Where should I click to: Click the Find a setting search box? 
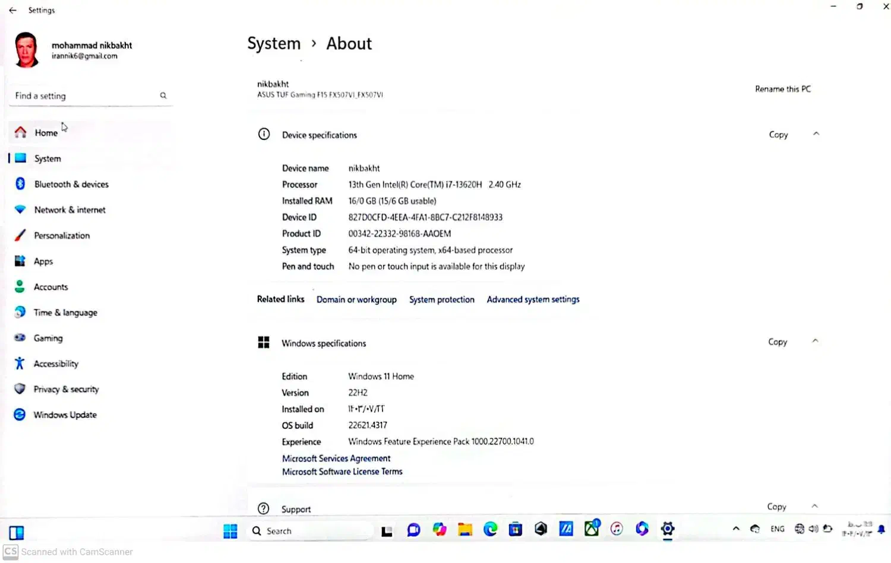point(86,96)
